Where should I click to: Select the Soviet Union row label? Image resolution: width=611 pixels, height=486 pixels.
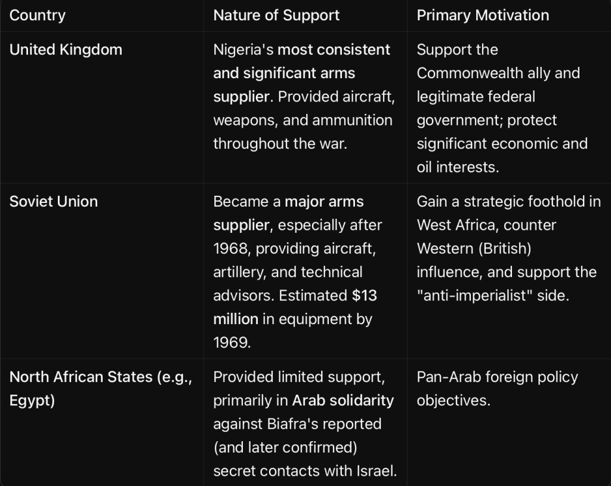(54, 201)
